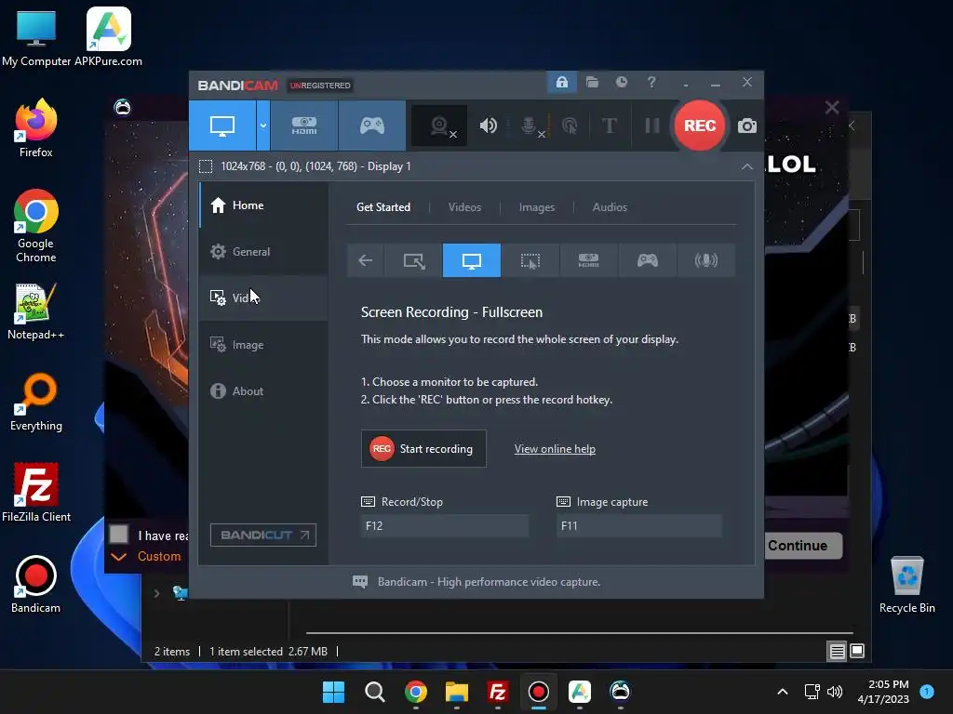
Task: Open the output folder icon
Action: 592,82
